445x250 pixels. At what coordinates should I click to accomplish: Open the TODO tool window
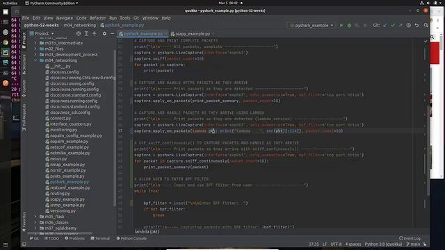tap(51, 238)
